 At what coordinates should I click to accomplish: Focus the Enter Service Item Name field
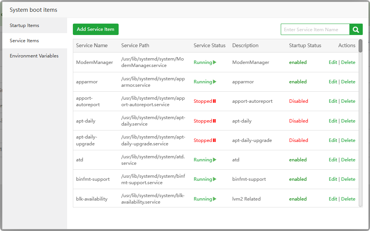pos(315,29)
